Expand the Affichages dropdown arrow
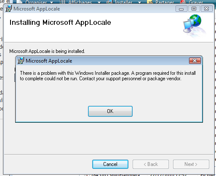 (x=99, y=3)
